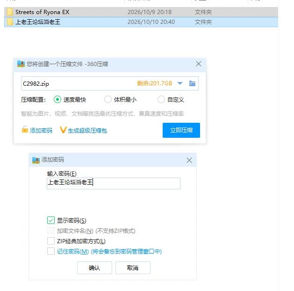Click the disabled 加密文件名(N) checkbox
The image size is (294, 291).
tap(51, 231)
